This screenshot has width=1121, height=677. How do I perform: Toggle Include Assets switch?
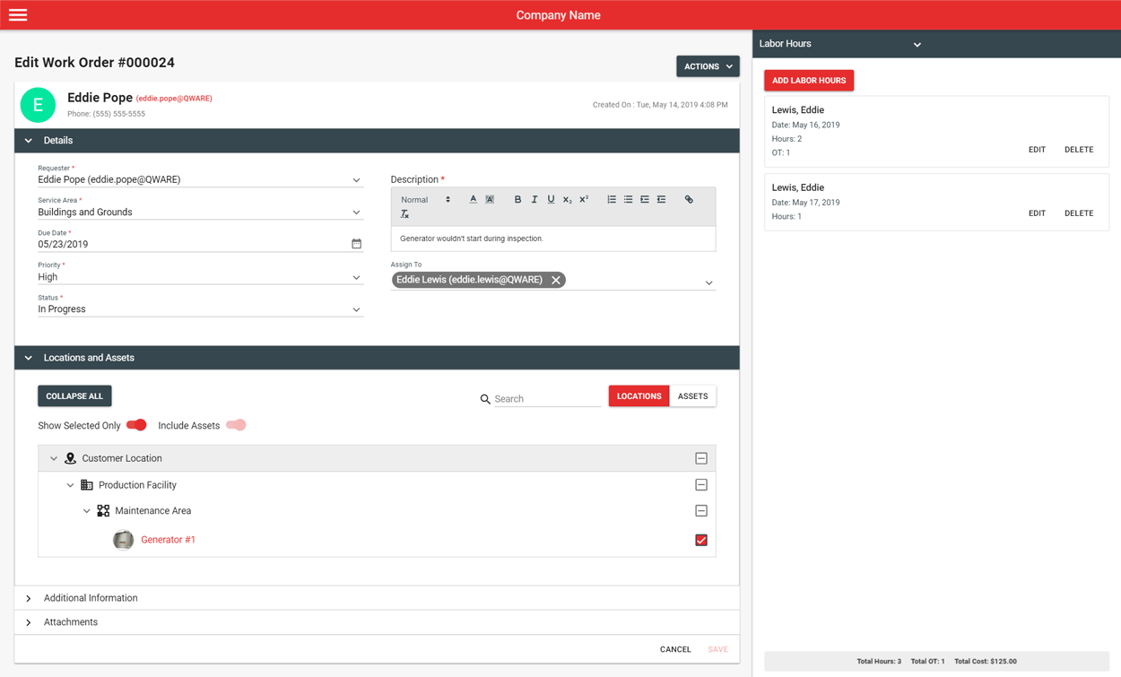tap(236, 425)
